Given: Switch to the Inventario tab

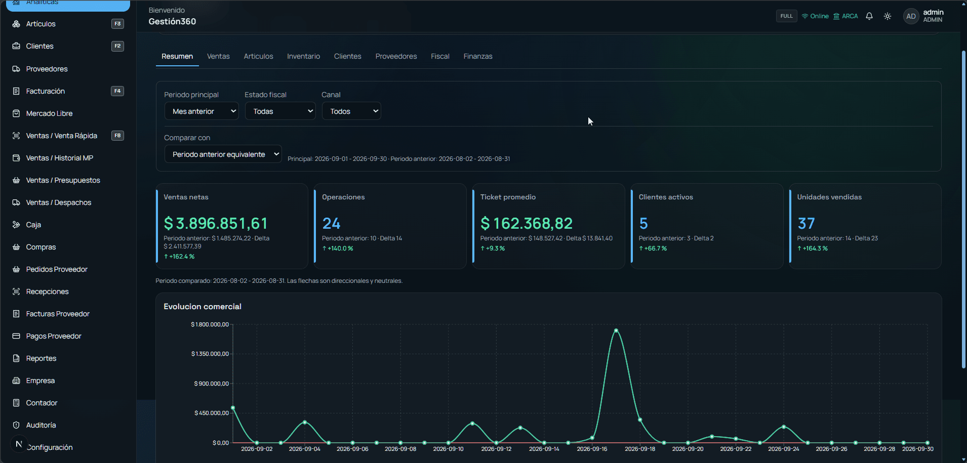Looking at the screenshot, I should pos(303,56).
